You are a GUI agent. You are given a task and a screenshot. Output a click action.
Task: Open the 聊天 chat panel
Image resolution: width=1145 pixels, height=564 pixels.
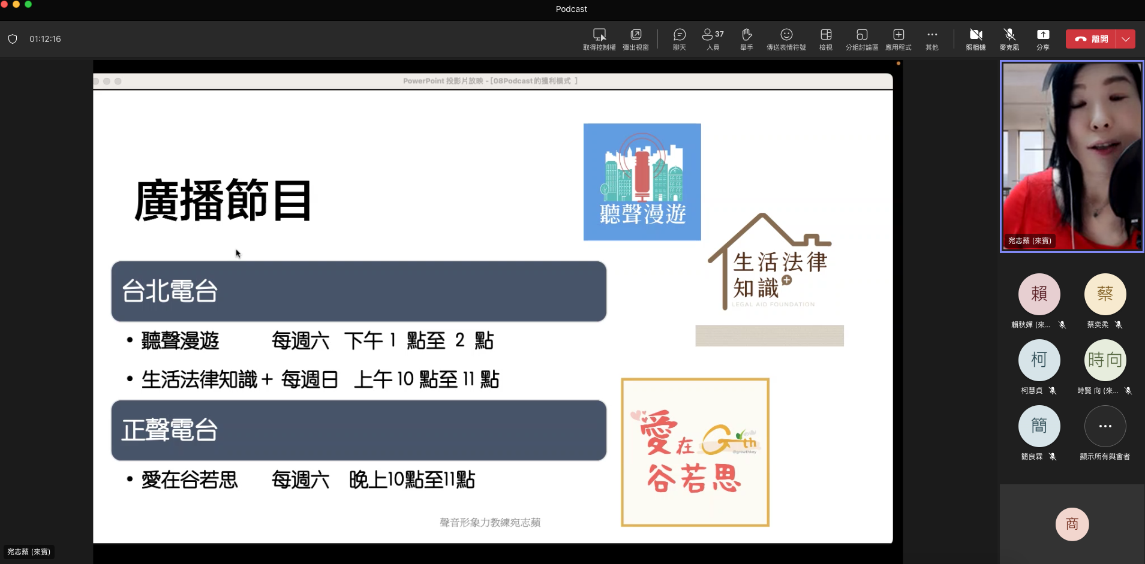680,38
